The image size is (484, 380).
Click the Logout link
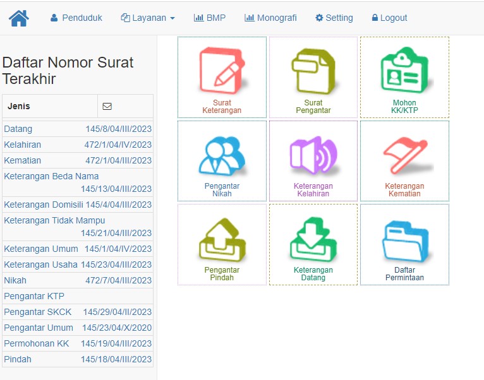[x=389, y=18]
